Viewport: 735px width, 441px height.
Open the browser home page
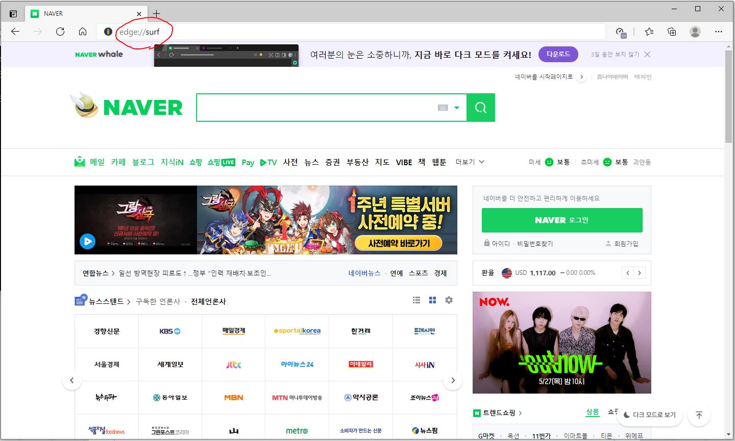83,32
